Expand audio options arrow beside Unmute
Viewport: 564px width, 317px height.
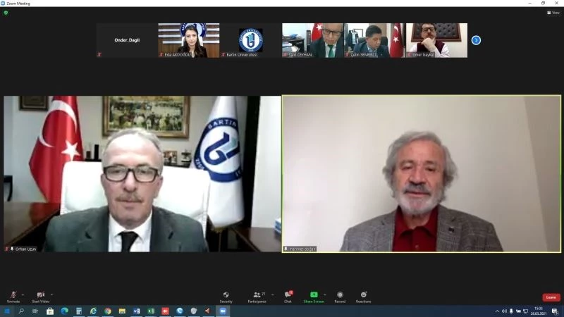point(23,294)
